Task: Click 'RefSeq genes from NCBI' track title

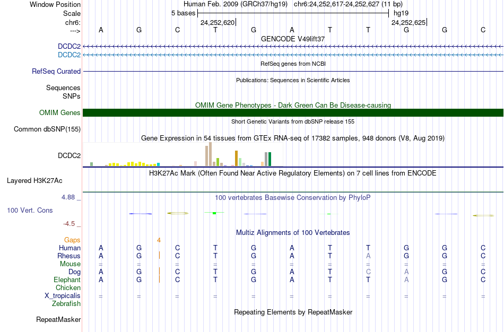Action: 293,64
